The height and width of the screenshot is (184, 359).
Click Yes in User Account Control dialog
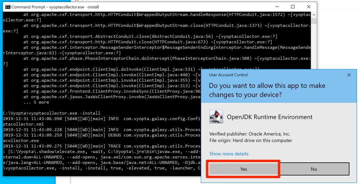[244, 169]
